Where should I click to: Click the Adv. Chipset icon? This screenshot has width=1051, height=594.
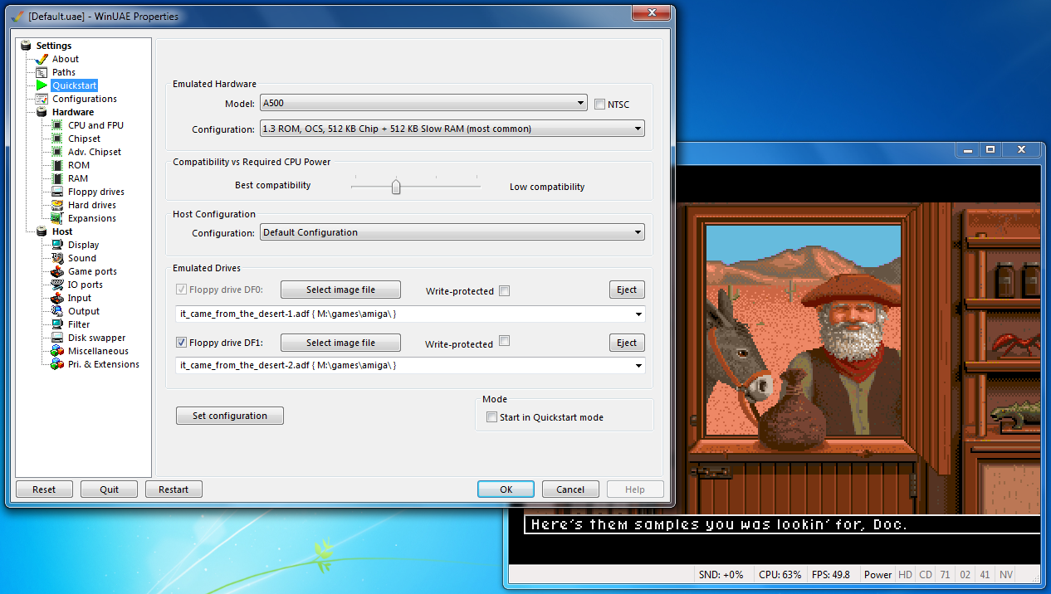pos(57,152)
